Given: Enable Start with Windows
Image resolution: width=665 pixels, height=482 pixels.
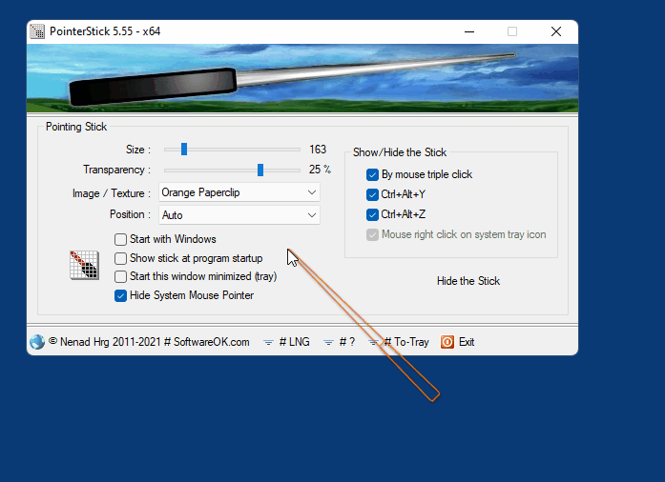Looking at the screenshot, I should pos(121,239).
